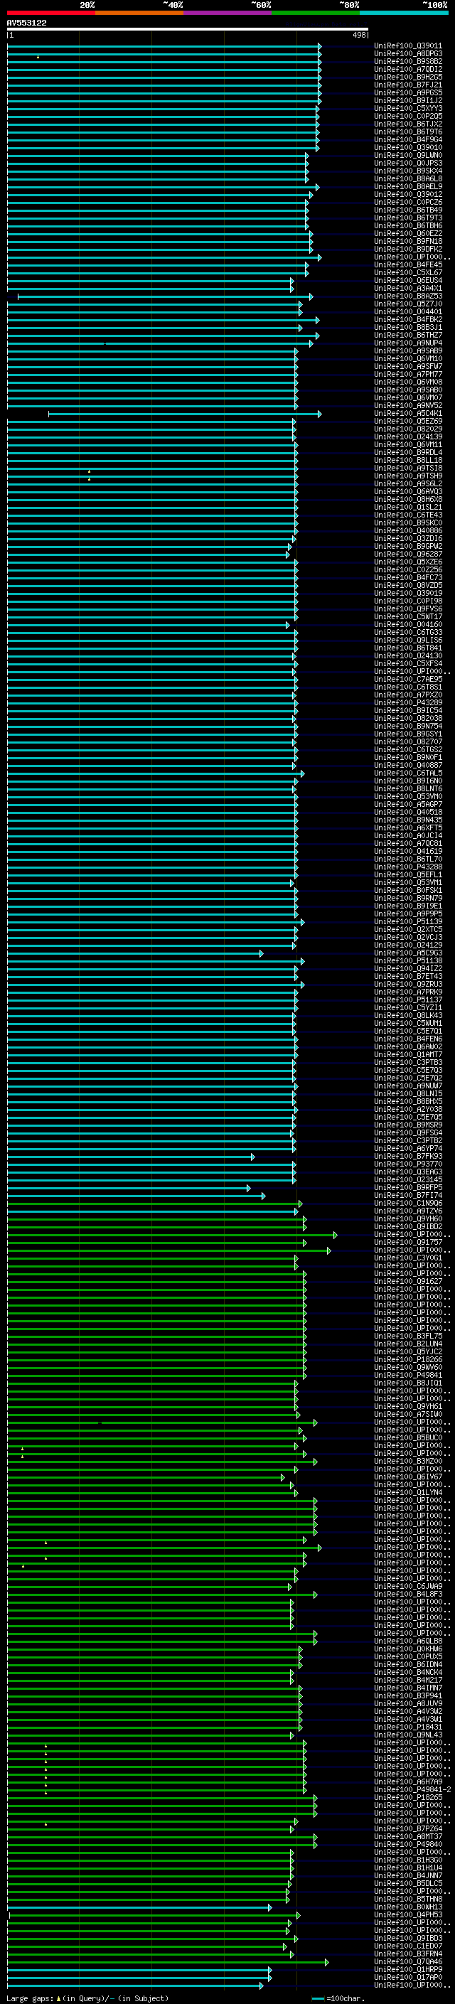Click the UniRef100_B8AZ53 label
Image resolution: width=455 pixels, height=2004 pixels.
(408, 296)
